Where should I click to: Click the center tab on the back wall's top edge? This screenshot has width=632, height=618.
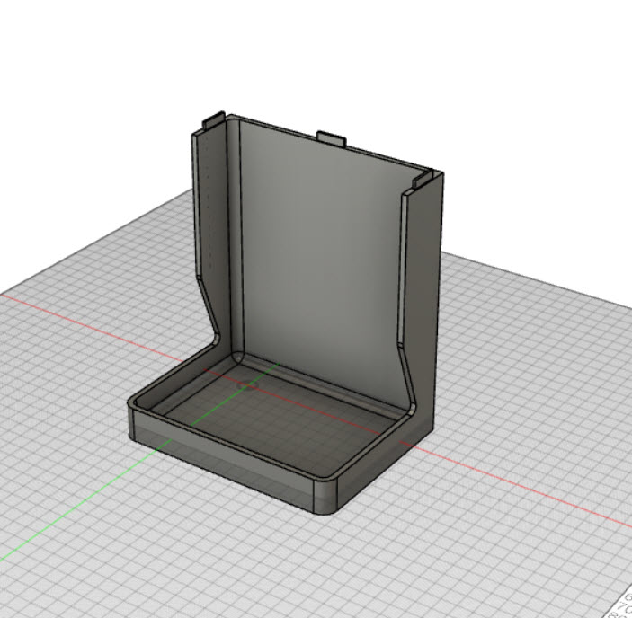coord(332,138)
